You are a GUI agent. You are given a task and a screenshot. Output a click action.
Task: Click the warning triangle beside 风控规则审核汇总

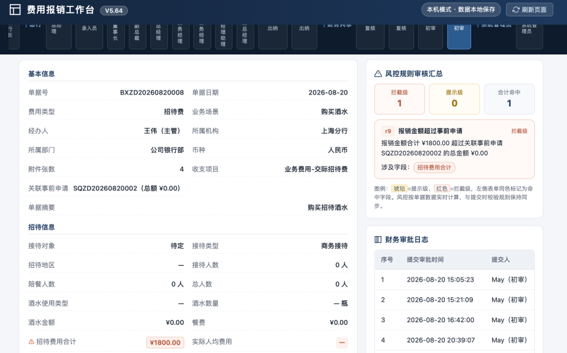click(378, 73)
